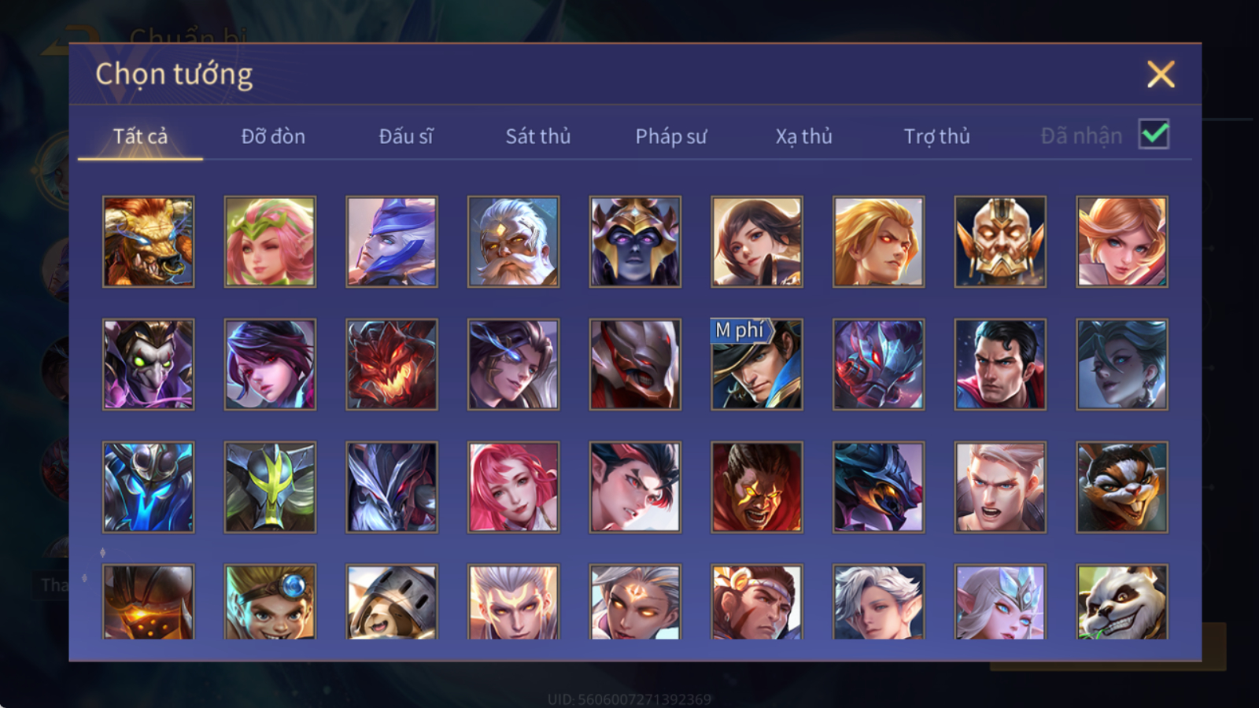
Task: Choose the bull-horned beast hero portrait
Action: (x=149, y=242)
